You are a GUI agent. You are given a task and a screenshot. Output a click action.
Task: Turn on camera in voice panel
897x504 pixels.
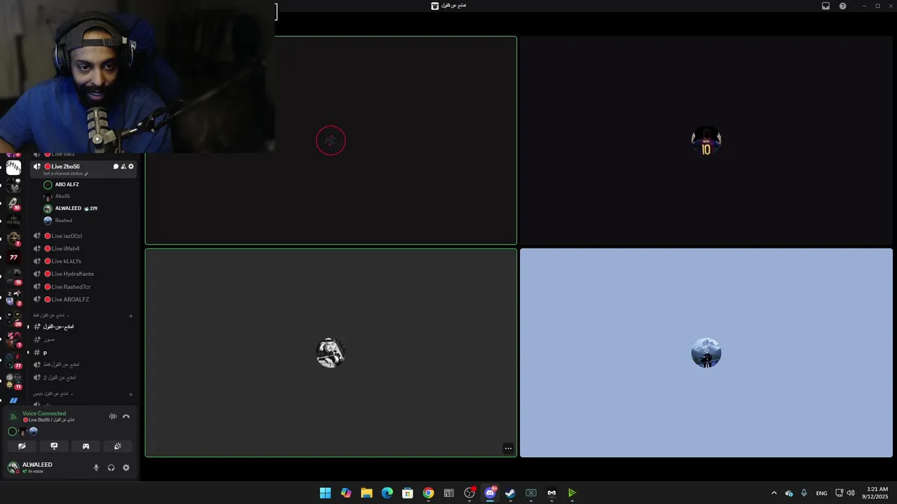point(22,446)
